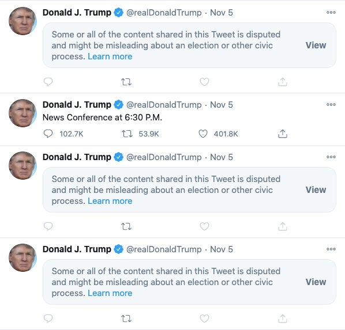Viewport: 345px width, 330px height.
Task: Open the profile picture on the first tweet
Action: (x=22, y=21)
